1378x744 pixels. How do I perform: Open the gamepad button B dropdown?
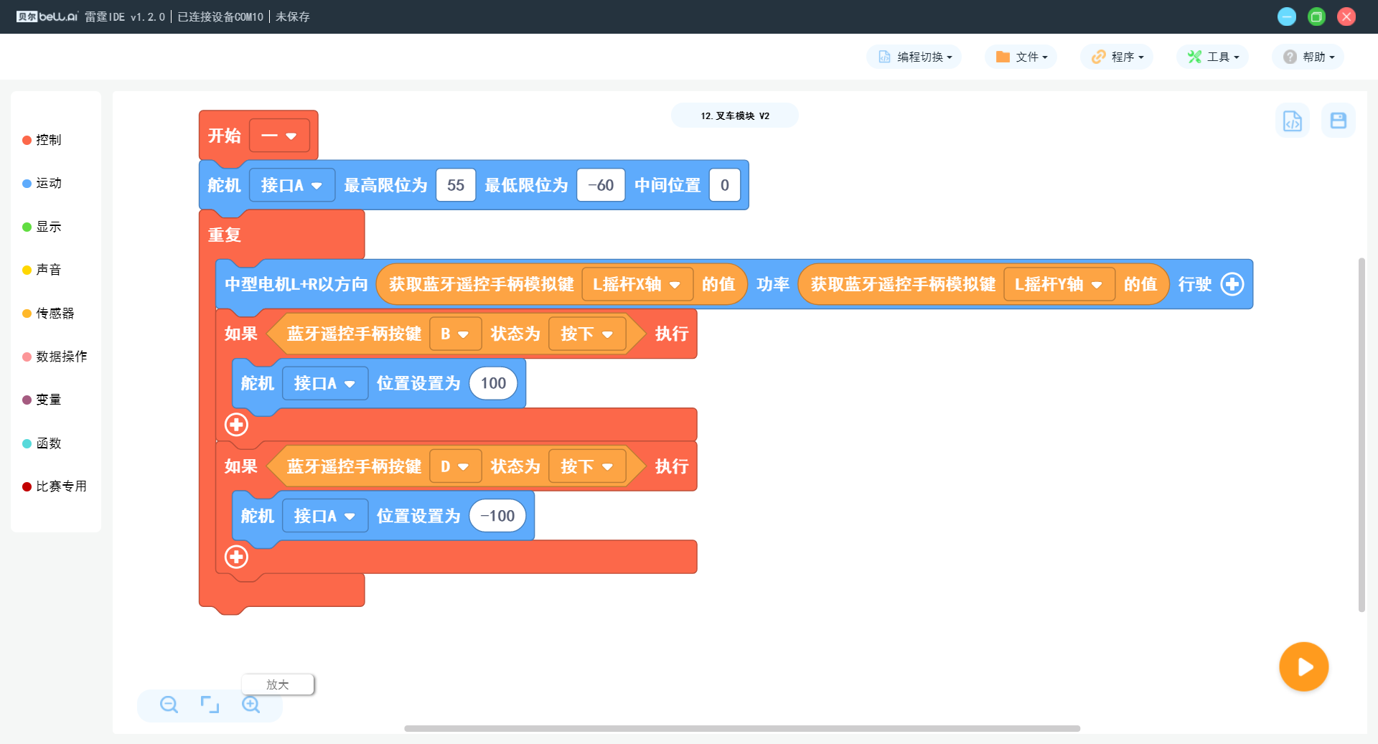tap(455, 334)
